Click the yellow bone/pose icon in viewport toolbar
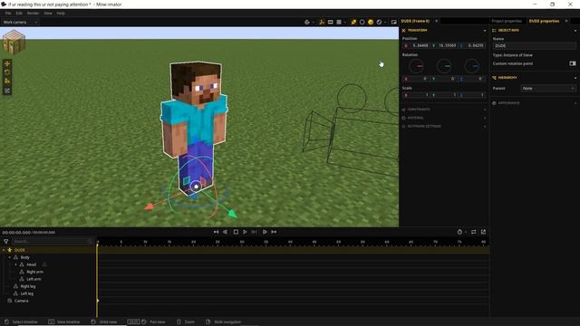 coord(322,22)
